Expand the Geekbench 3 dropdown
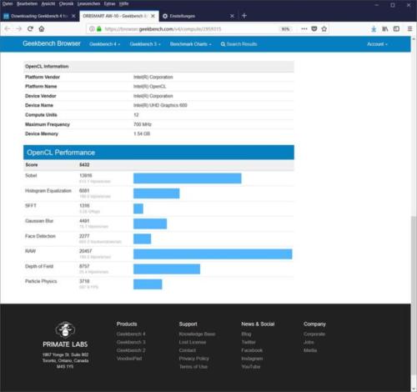 point(145,44)
